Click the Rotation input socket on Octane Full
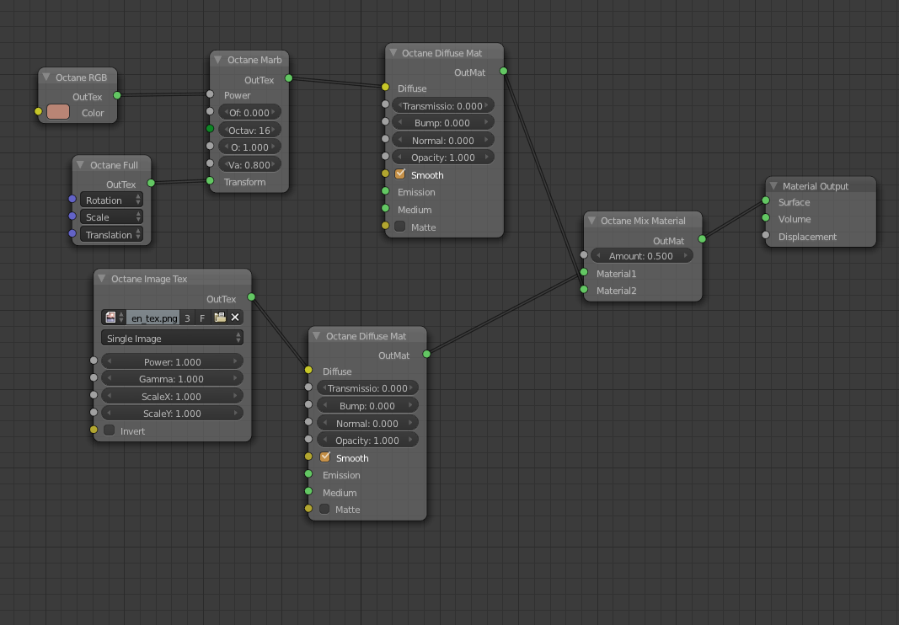The height and width of the screenshot is (625, 899). [x=72, y=199]
